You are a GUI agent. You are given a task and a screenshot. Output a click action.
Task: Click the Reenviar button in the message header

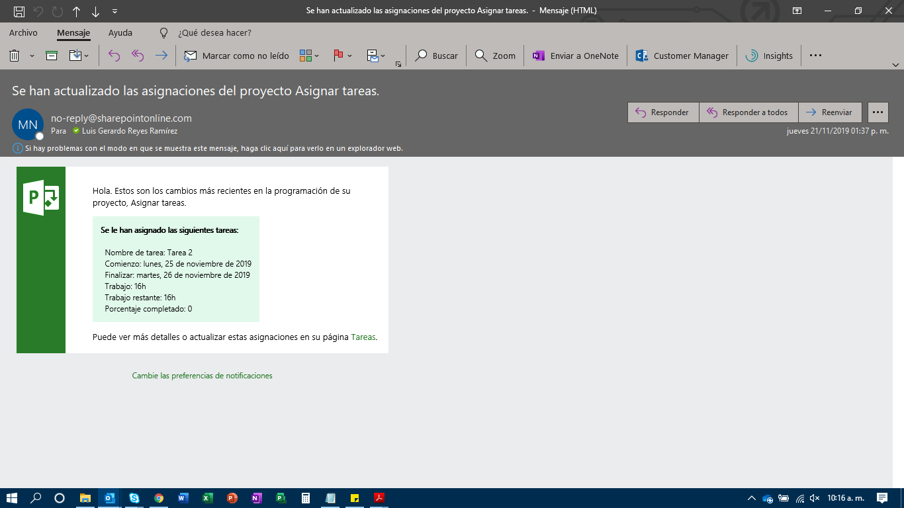tap(830, 112)
